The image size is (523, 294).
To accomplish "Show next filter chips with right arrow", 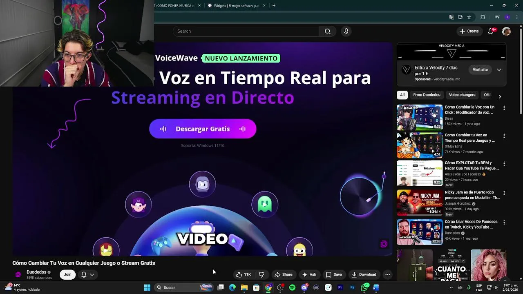I will tap(500, 96).
